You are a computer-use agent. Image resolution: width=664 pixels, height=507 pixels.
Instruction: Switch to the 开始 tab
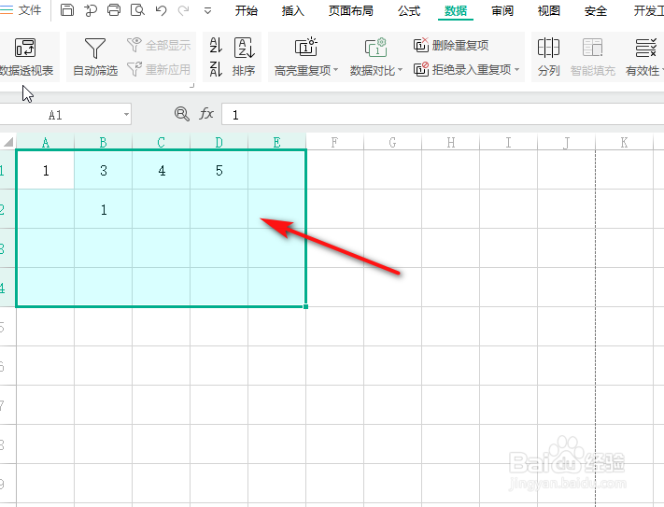point(247,10)
